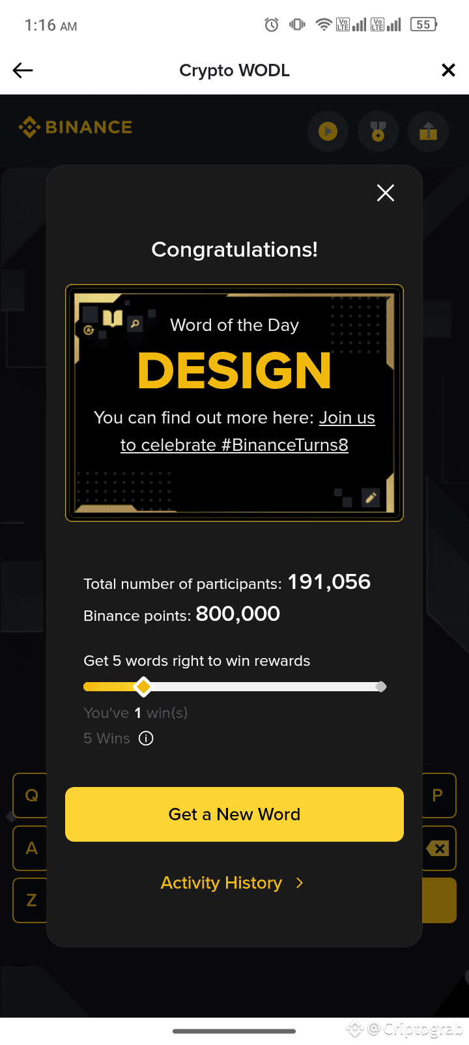Dismiss the Congratulations popup
This screenshot has height=1045, width=469.
tap(386, 193)
